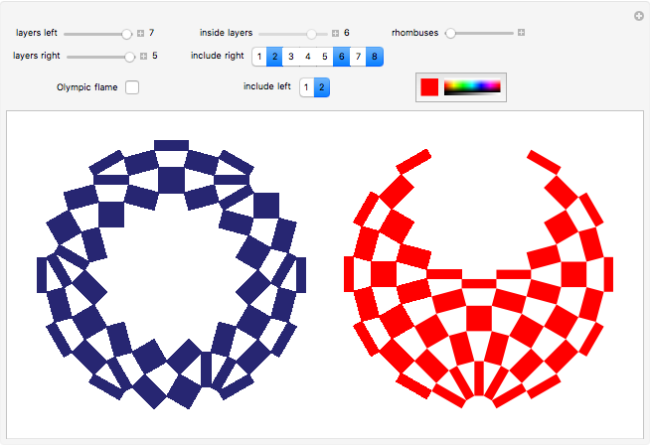This screenshot has height=447, width=650.
Task: Click the layers right slider thumb
Action: 130,57
